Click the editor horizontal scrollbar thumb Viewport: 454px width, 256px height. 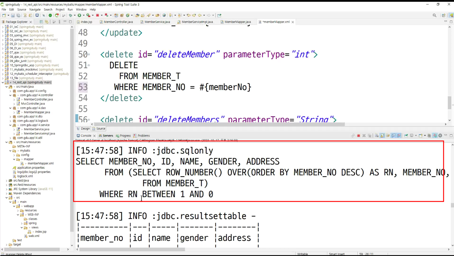(219, 124)
